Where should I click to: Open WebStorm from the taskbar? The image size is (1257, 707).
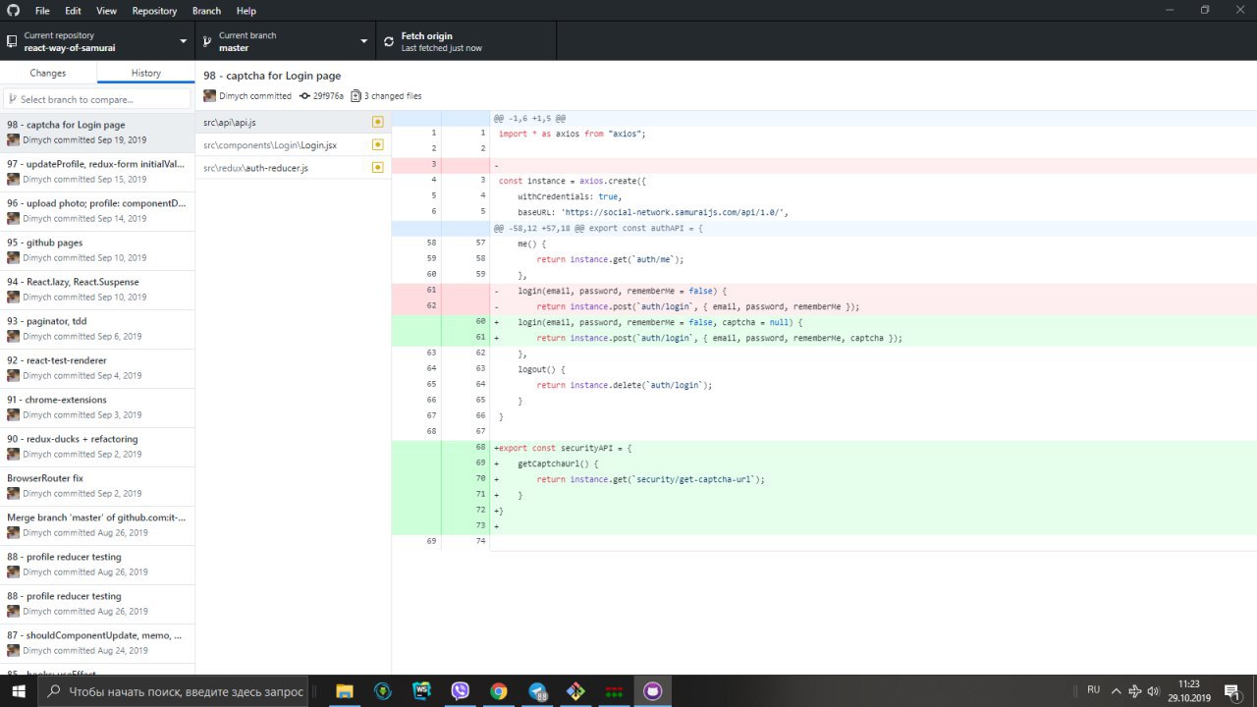pyautogui.click(x=421, y=691)
